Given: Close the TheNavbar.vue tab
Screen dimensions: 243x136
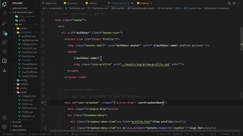Looking at the screenshot, I should [132, 3].
